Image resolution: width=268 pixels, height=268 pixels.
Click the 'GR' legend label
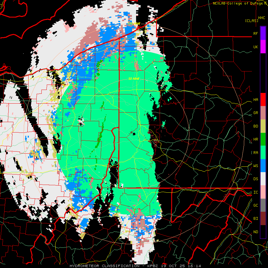[255, 113]
